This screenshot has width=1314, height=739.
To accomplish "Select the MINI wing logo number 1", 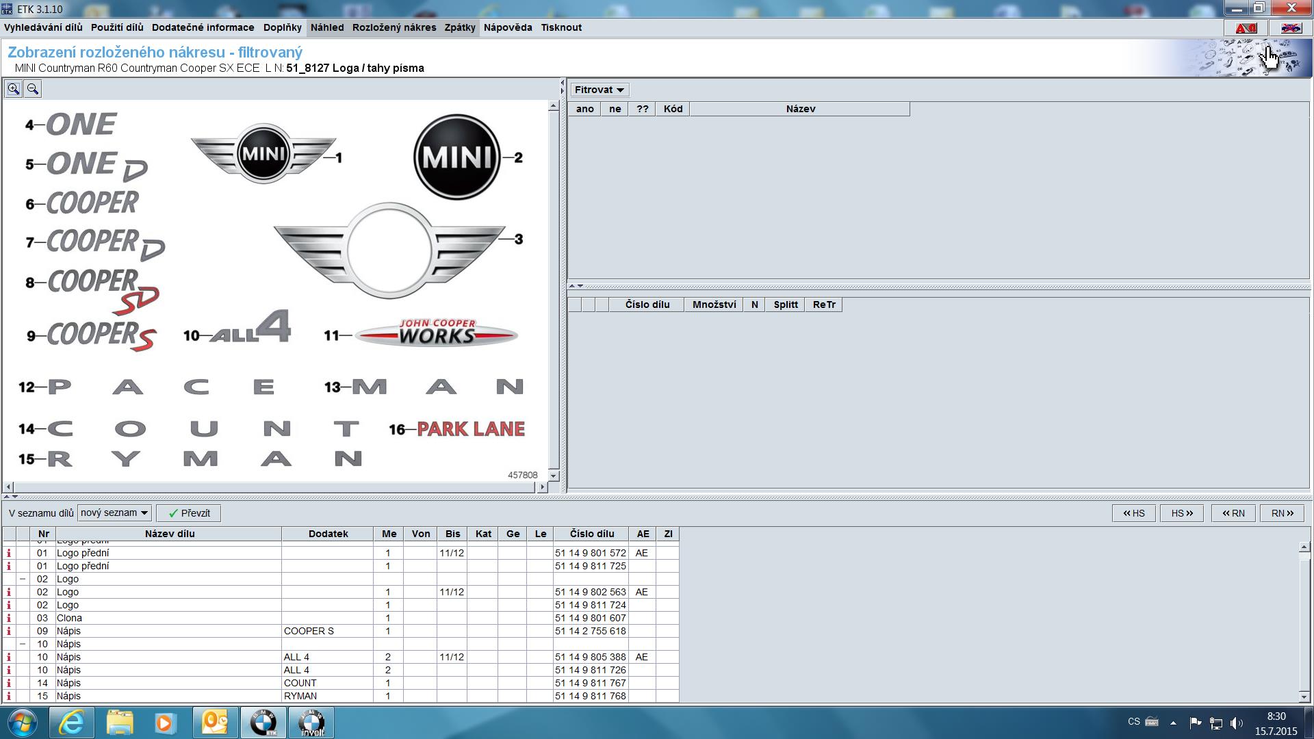I will [x=263, y=154].
